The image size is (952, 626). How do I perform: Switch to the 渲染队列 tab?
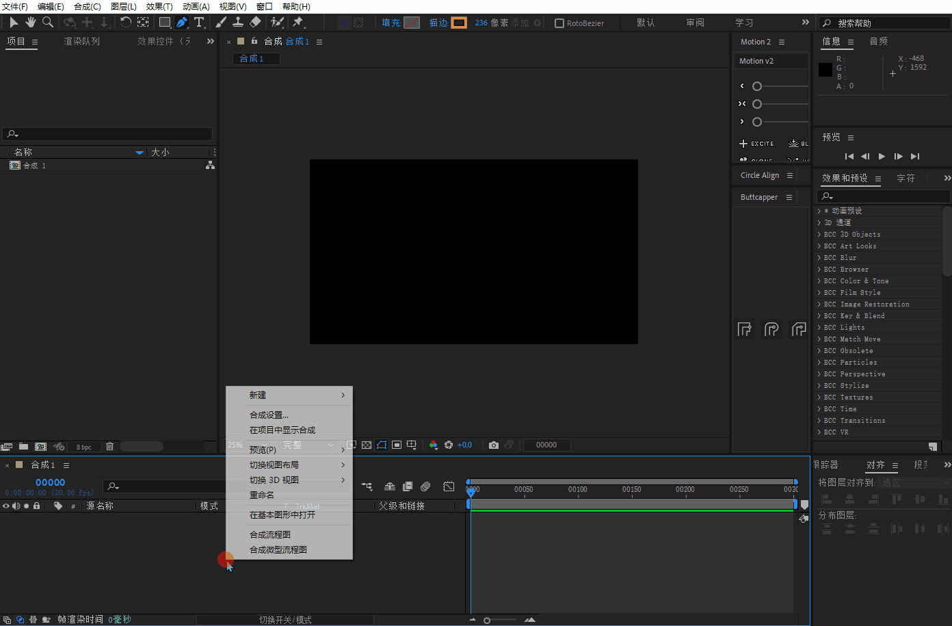(x=82, y=41)
